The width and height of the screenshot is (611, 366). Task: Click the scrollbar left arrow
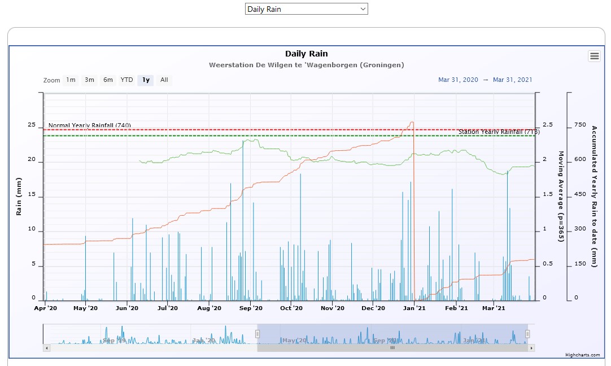point(47,348)
